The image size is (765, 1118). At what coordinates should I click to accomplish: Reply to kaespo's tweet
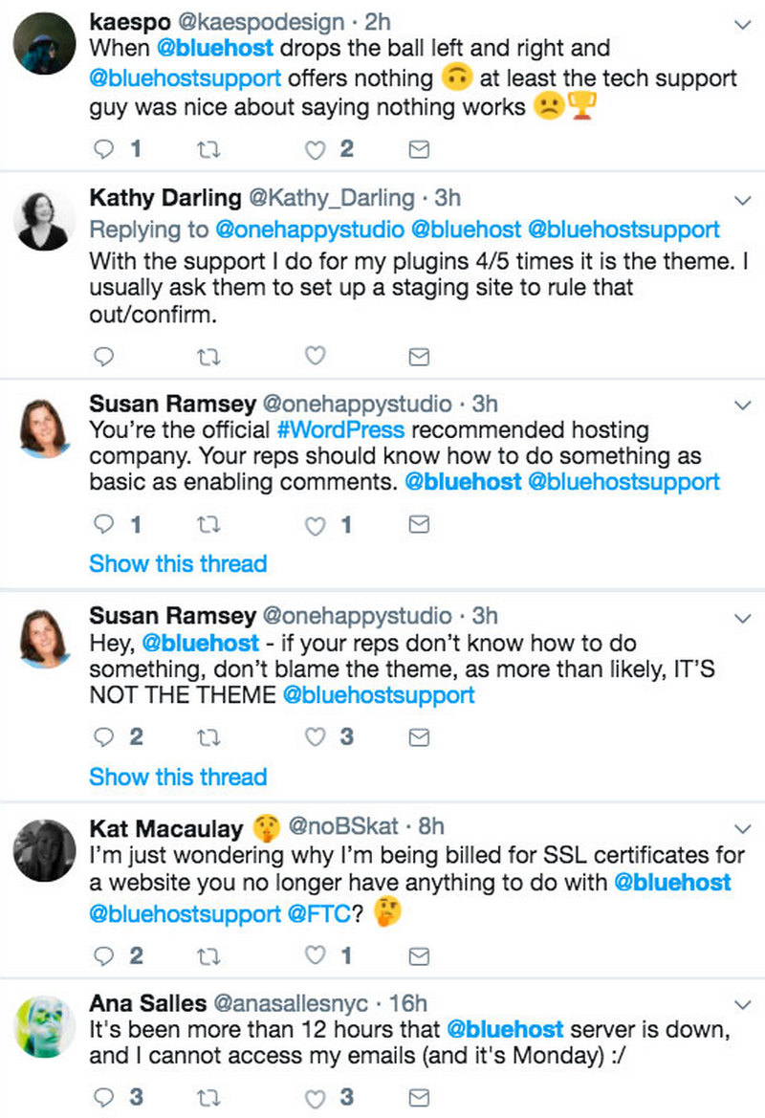[106, 149]
